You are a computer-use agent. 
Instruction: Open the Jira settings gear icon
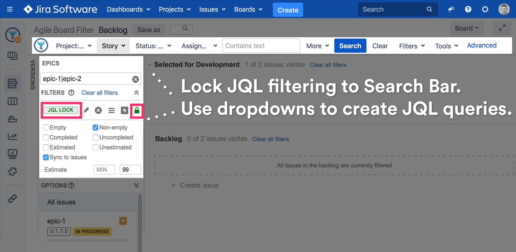pyautogui.click(x=485, y=10)
